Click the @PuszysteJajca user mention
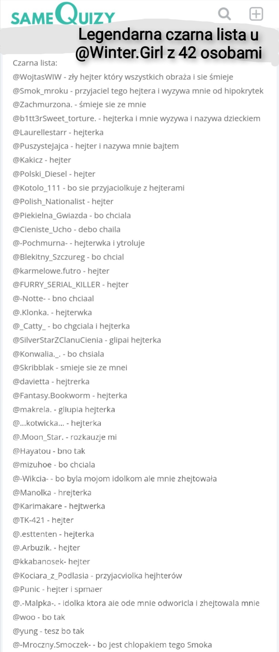This screenshot has width=279, height=652. point(41,146)
